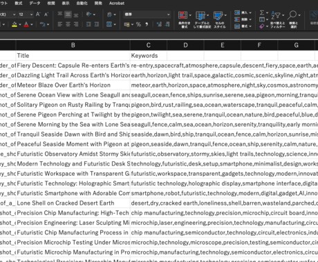
Task: Toggle center horizontal alignment
Action: coord(68,24)
